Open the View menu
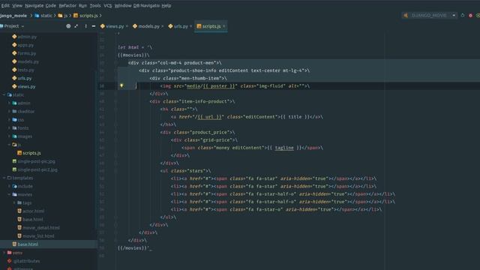This screenshot has width=480, height=270. 17,5
